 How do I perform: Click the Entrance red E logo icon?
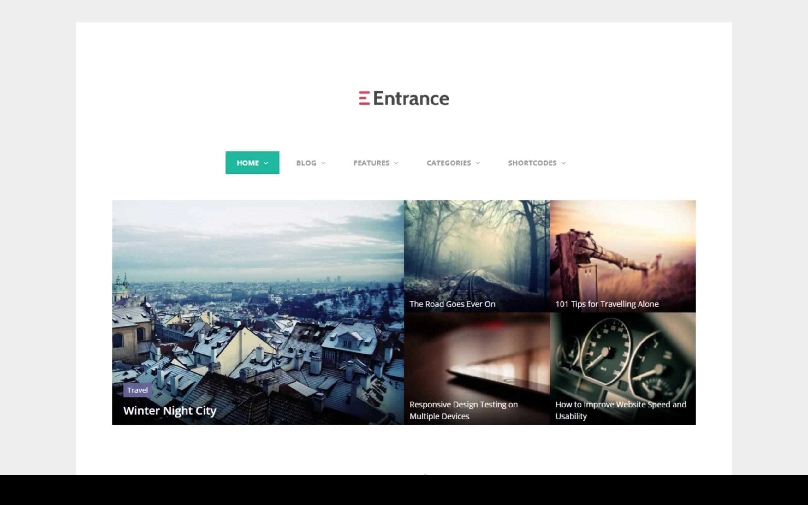point(364,98)
